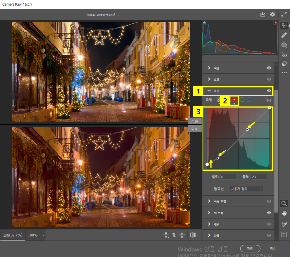
Task: Select the Hand pan tool
Action: [285, 213]
